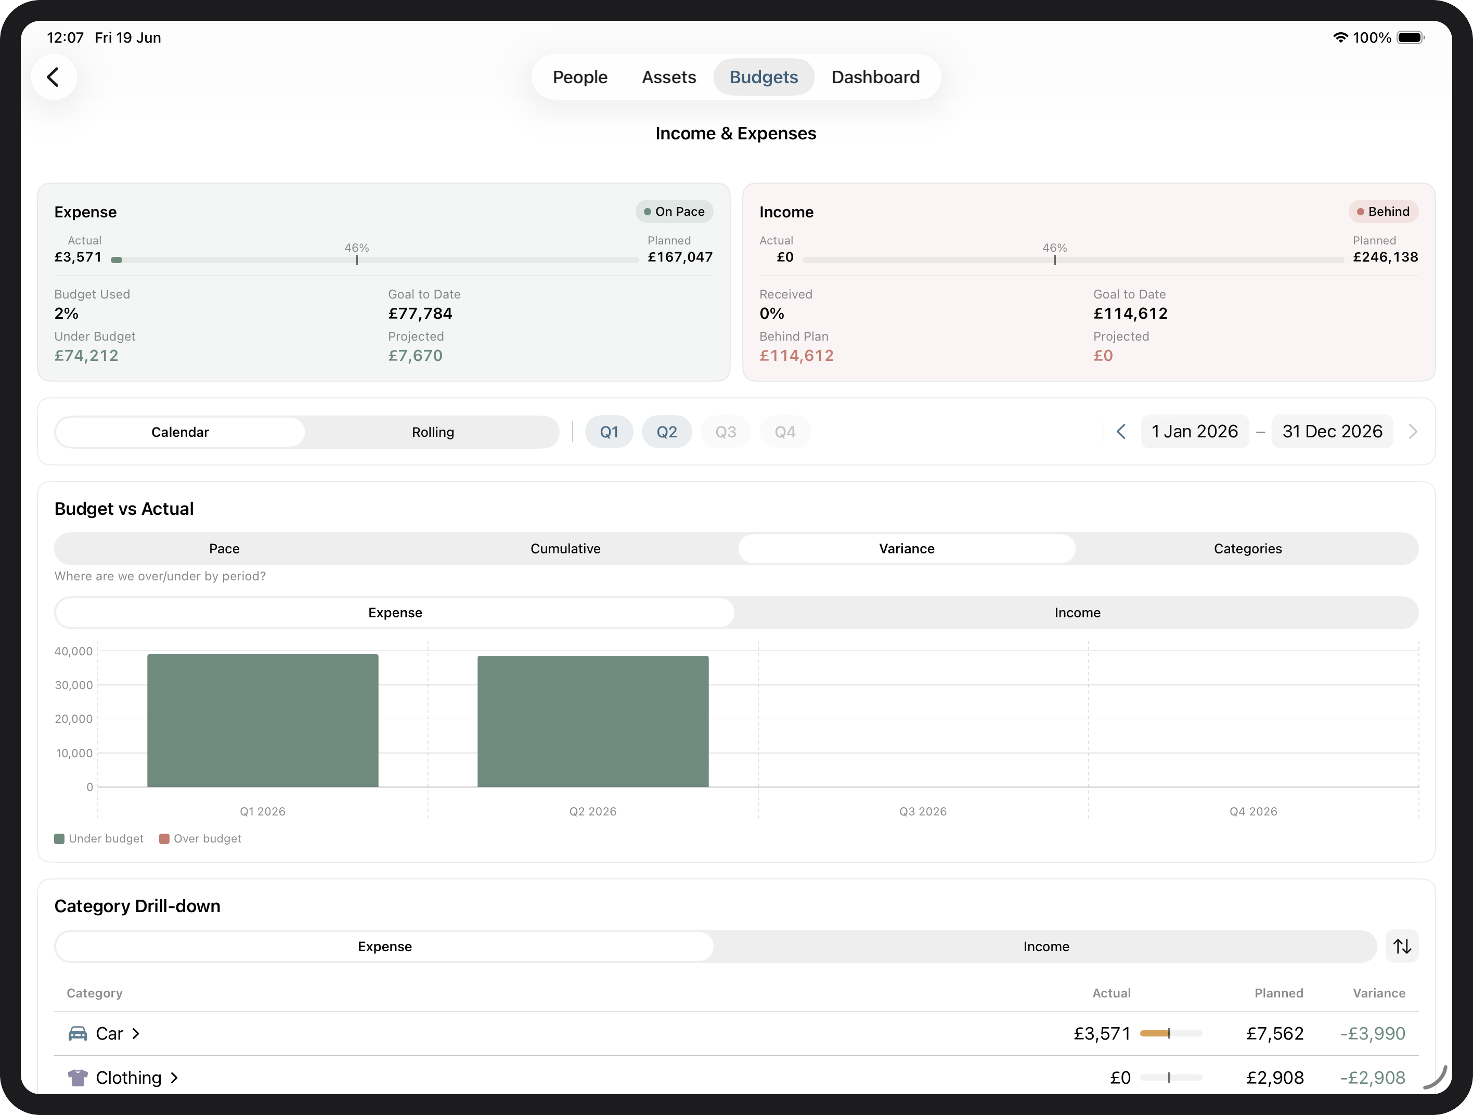This screenshot has height=1115, width=1473.
Task: Click the Income progress bar
Action: (x=1073, y=260)
